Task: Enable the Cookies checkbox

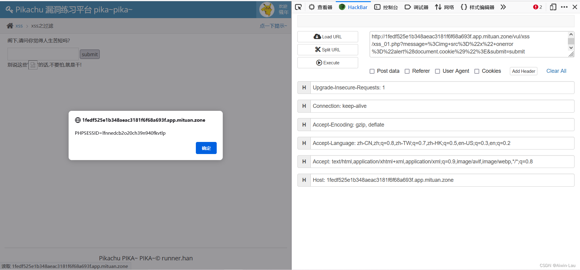Action: [x=477, y=71]
